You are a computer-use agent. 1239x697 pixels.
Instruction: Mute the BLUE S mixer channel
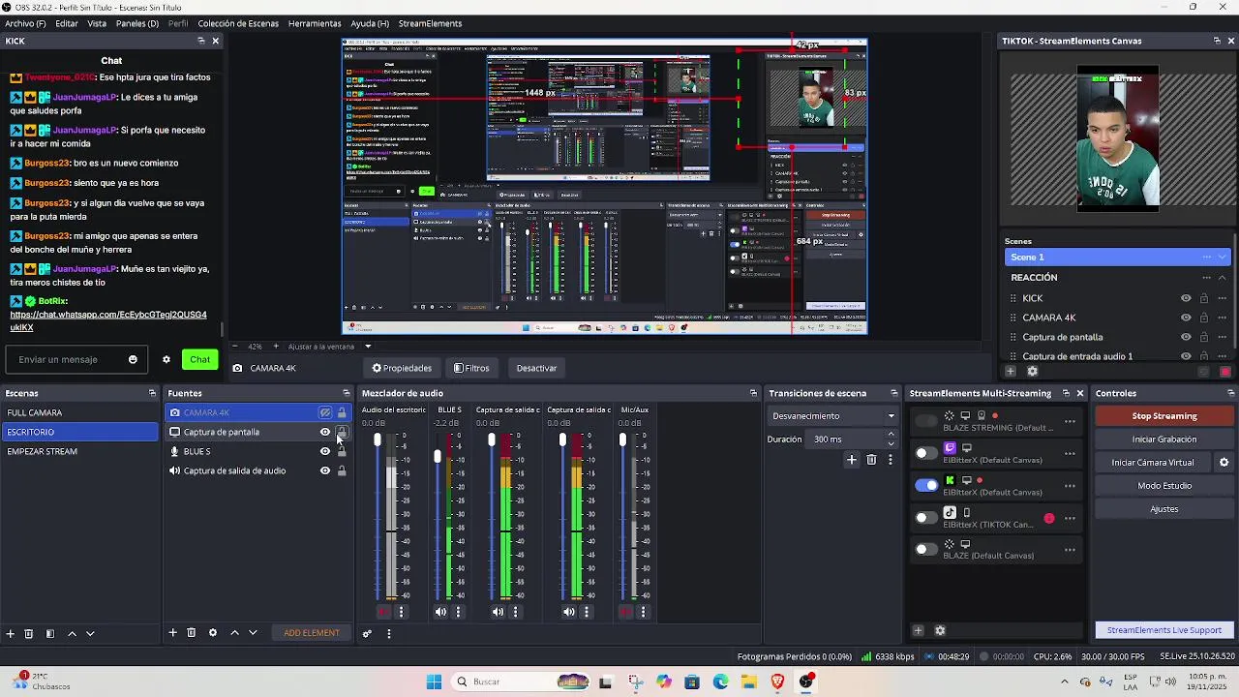point(440,612)
